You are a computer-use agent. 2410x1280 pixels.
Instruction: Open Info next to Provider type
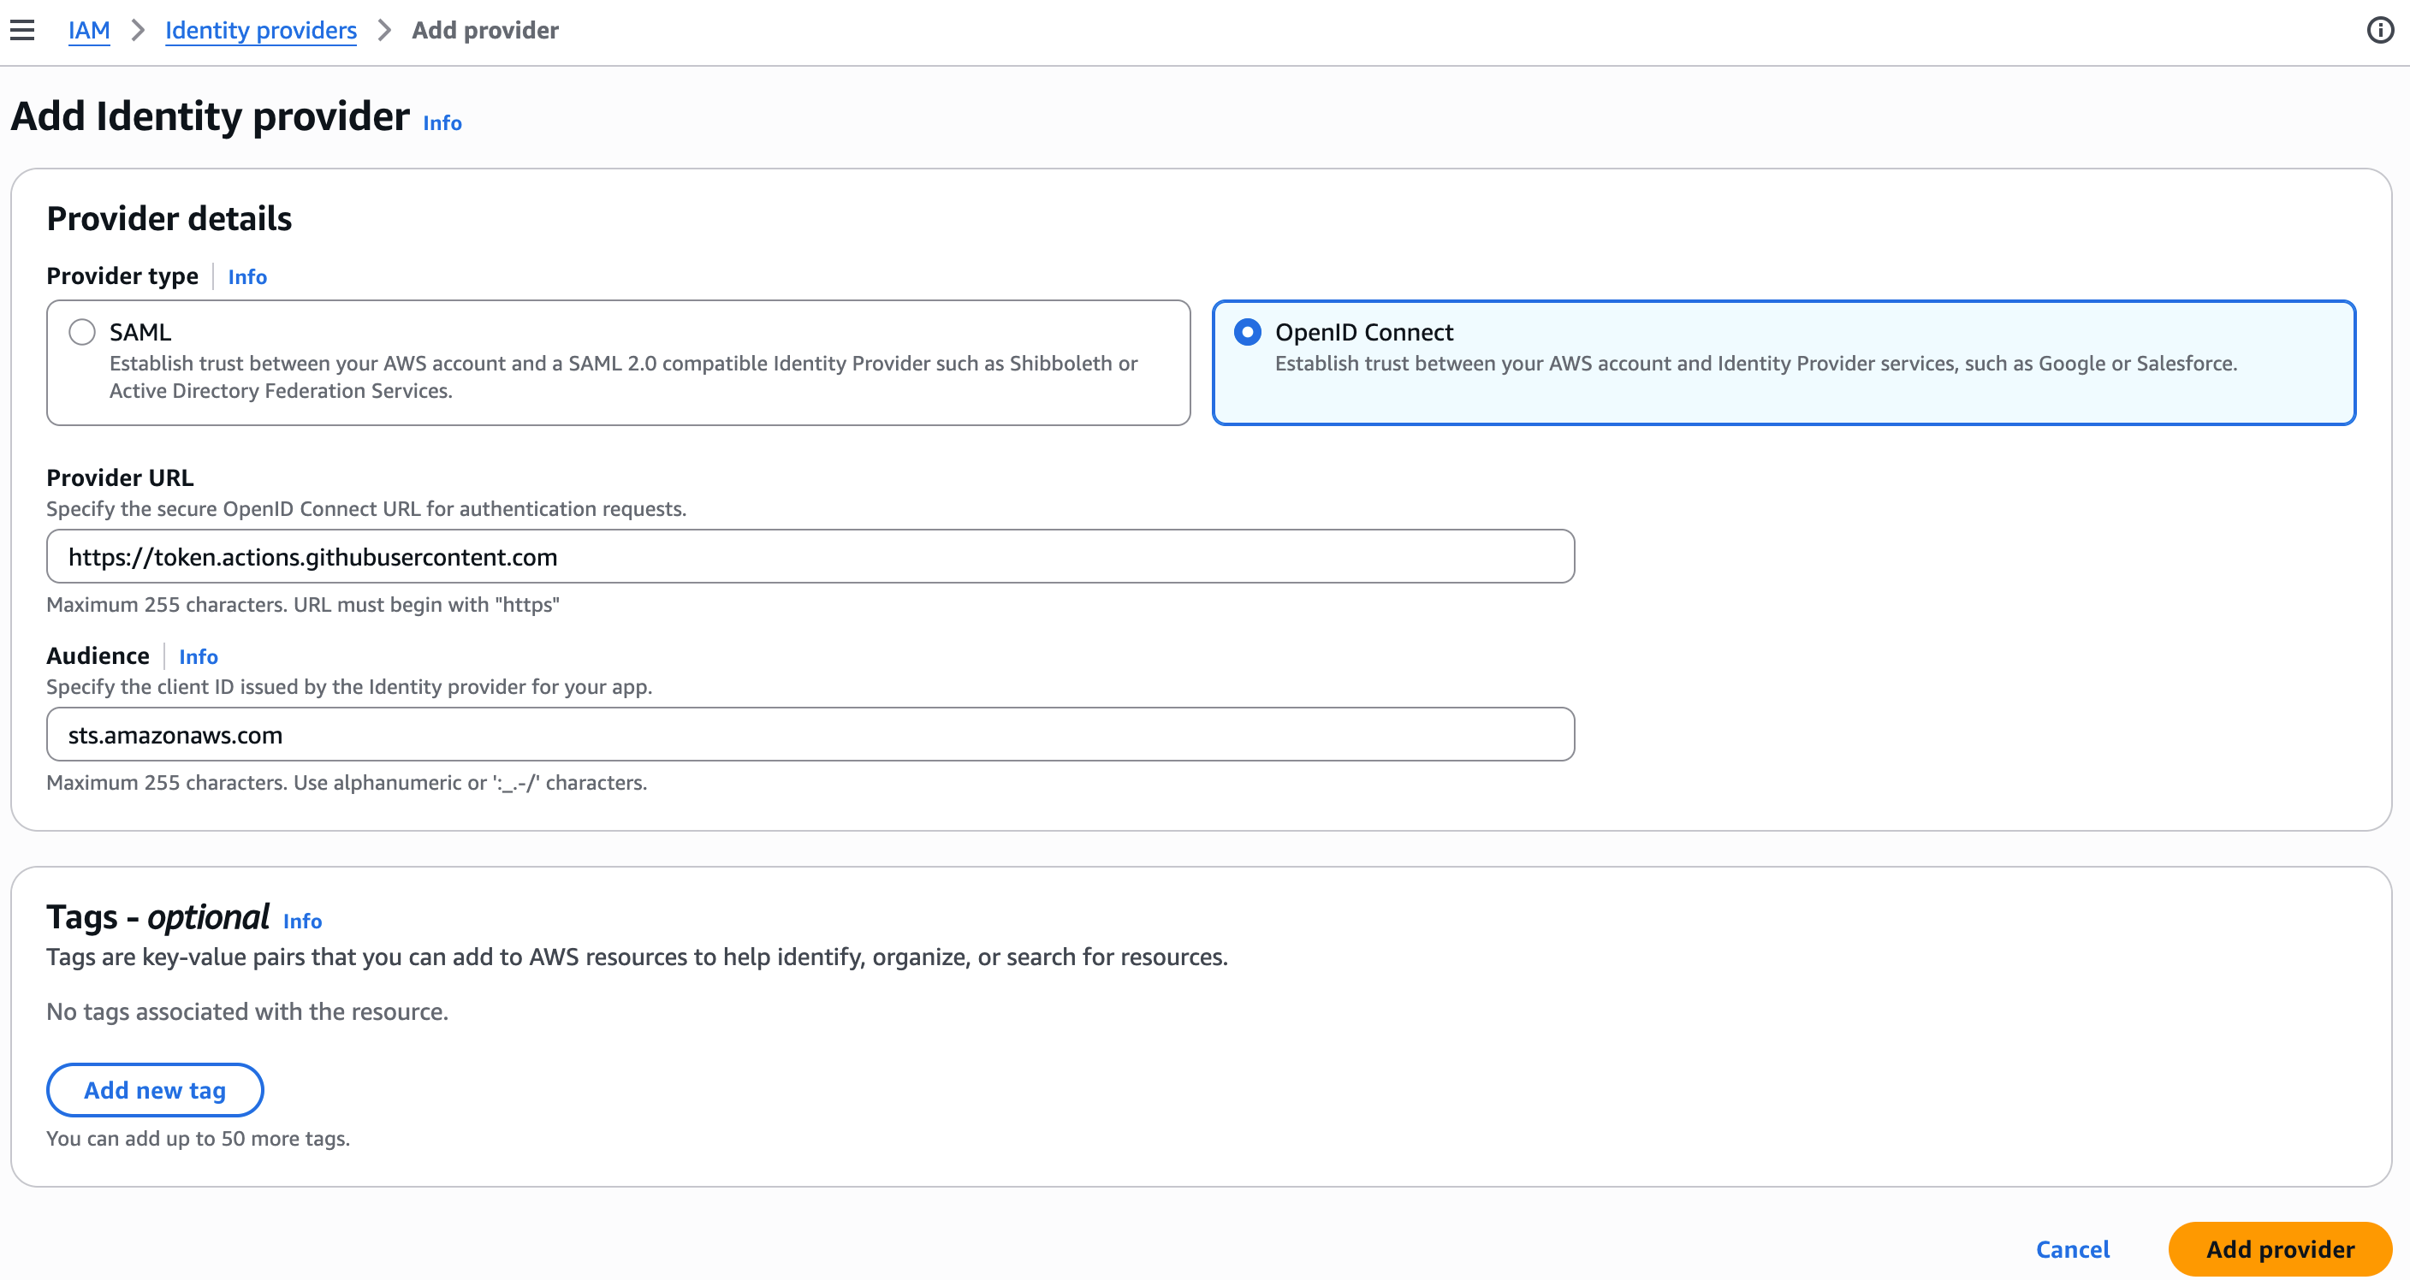pyautogui.click(x=247, y=276)
